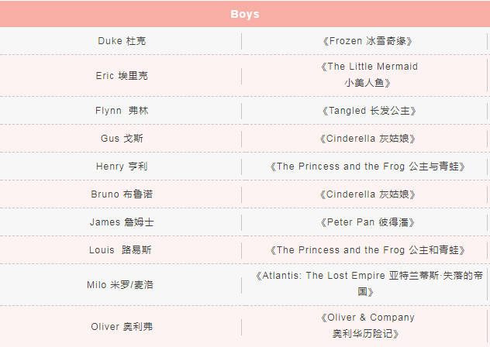Click the Boys table header
The image size is (490, 347).
pos(245,14)
